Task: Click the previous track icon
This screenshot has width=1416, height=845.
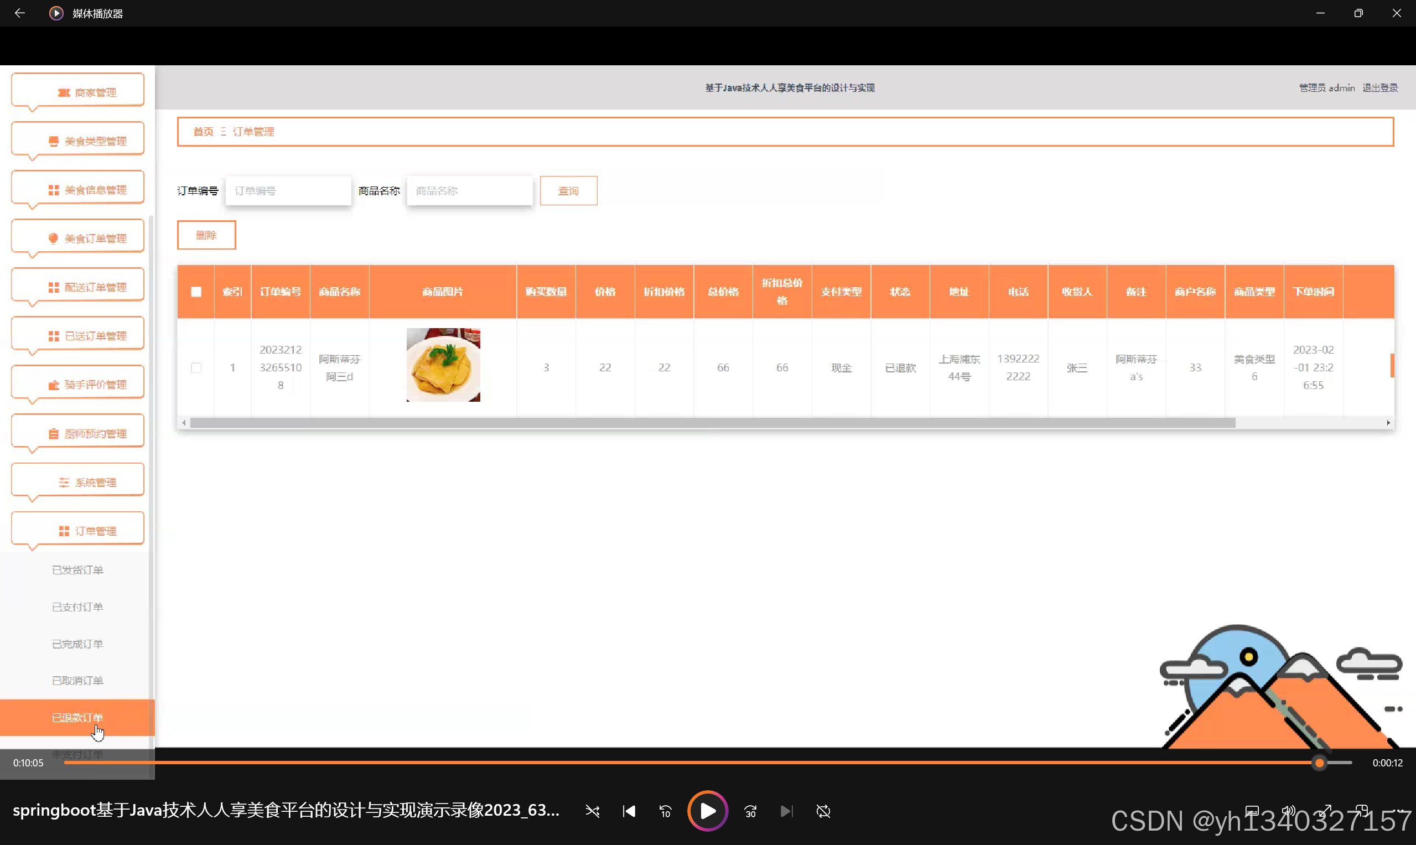Action: 629,811
